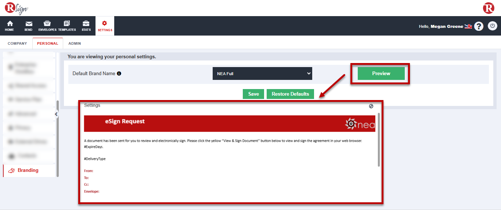This screenshot has width=501, height=210.
Task: Collapse the left sidebar using chevron
Action: point(56,114)
